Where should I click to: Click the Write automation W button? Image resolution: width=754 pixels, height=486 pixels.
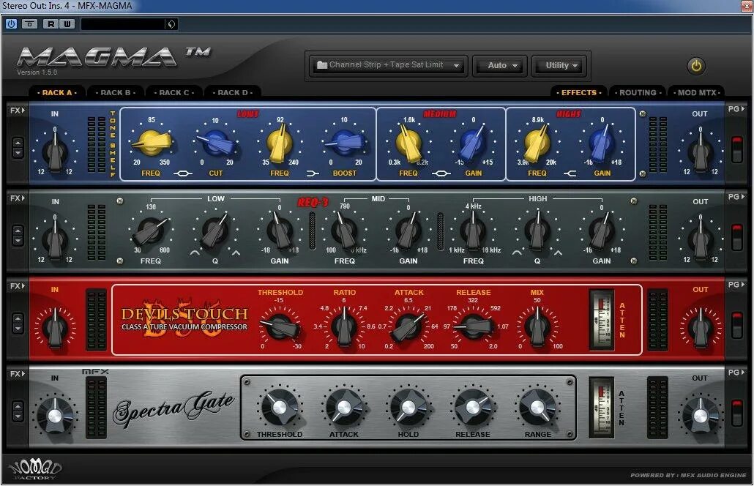[67, 23]
